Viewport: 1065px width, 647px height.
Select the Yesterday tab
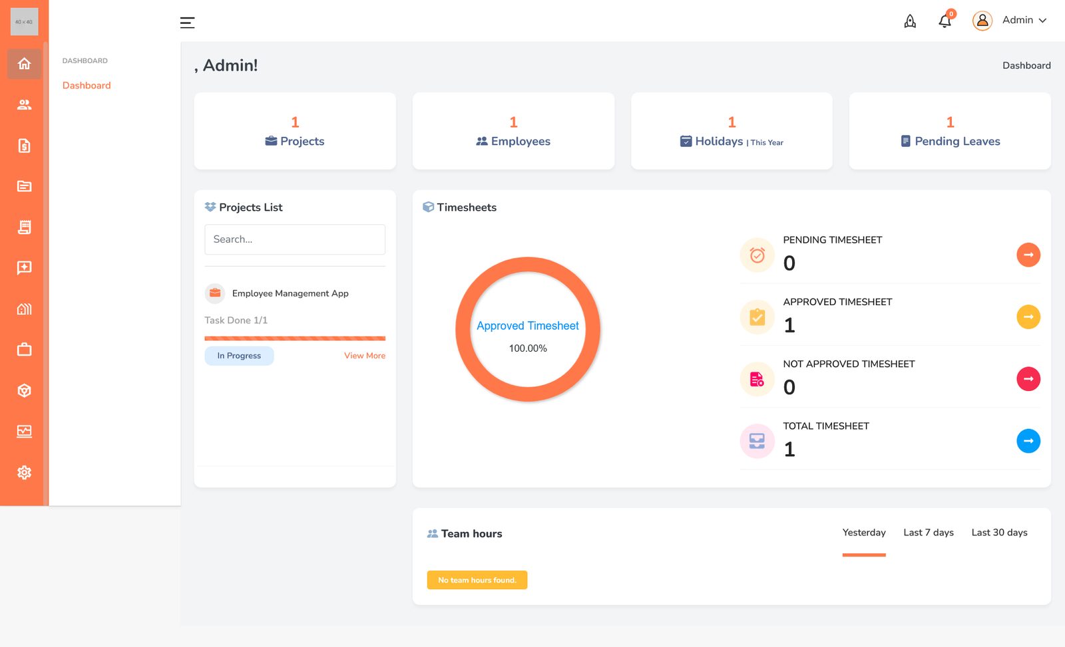tap(864, 533)
